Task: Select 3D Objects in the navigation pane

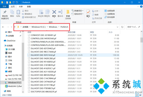Action: point(10,49)
